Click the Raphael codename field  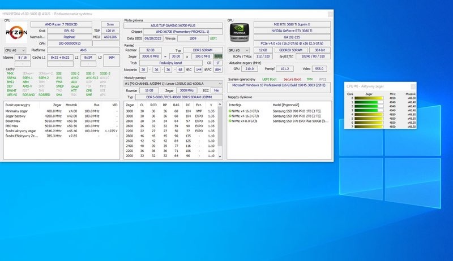click(69, 37)
